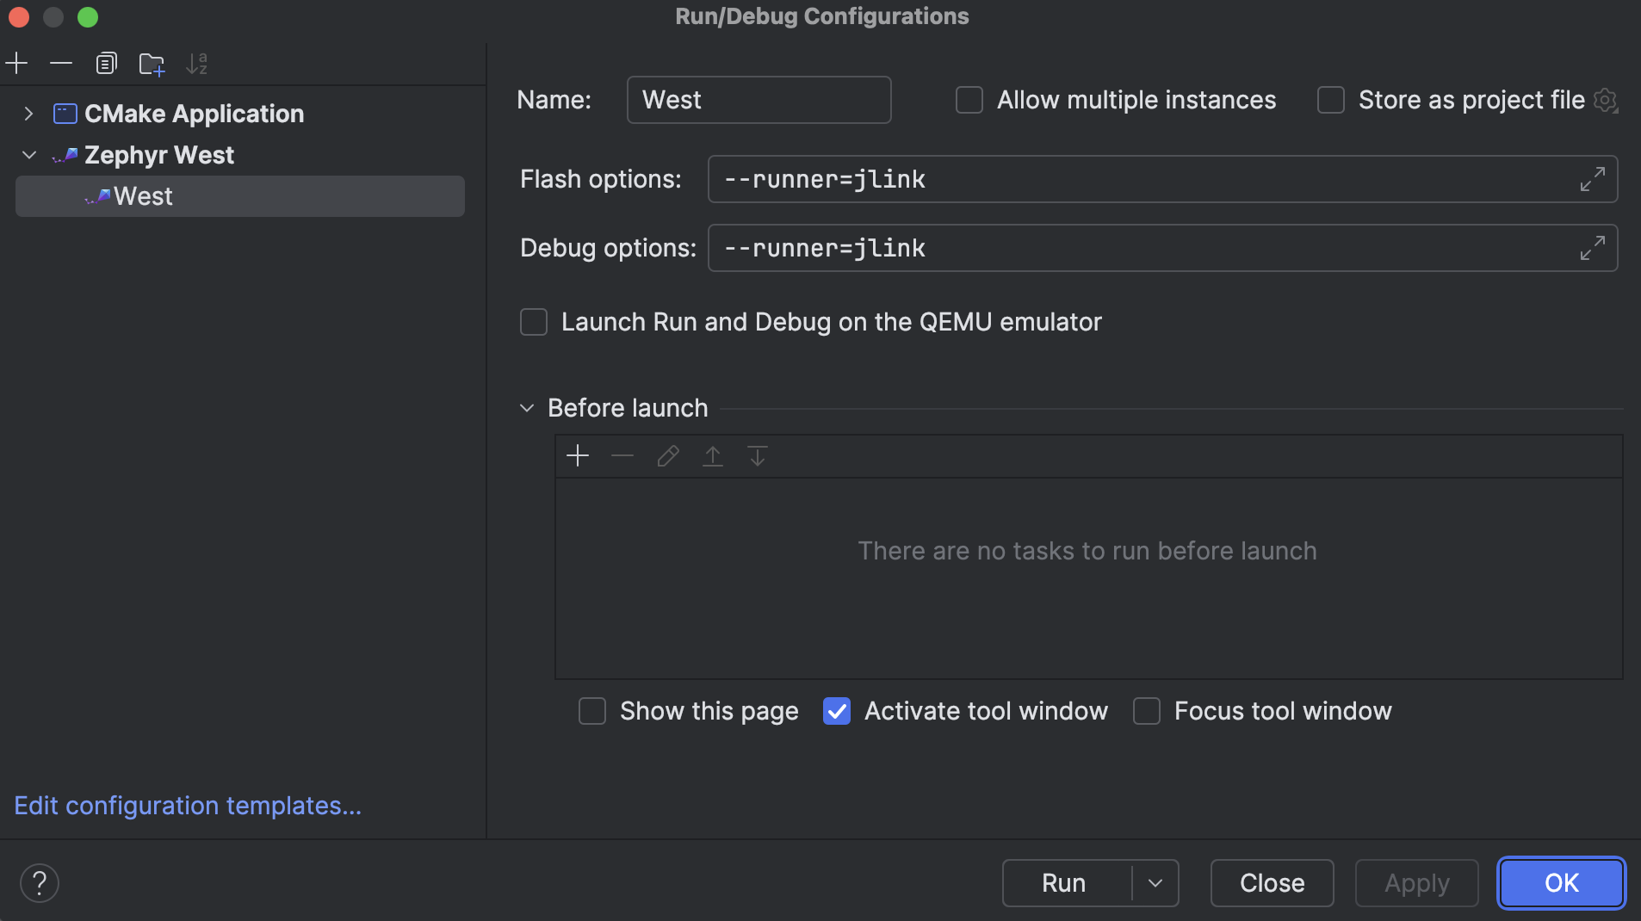Click the Remove Configuration minus icon
Screen dimensions: 1641x921
[61, 64]
